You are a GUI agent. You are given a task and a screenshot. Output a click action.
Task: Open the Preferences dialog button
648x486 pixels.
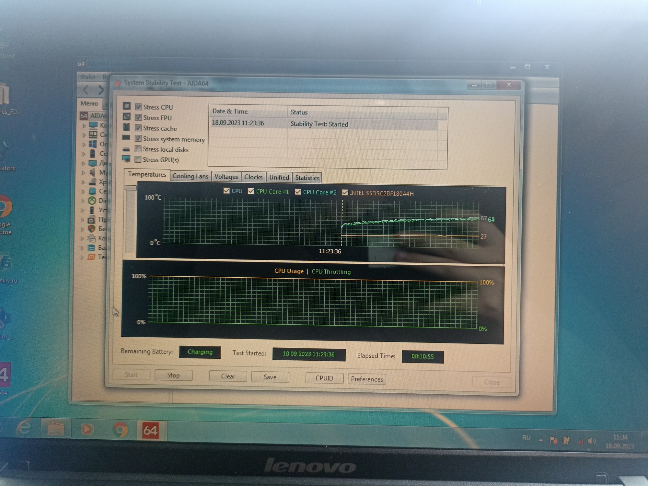[x=367, y=379]
